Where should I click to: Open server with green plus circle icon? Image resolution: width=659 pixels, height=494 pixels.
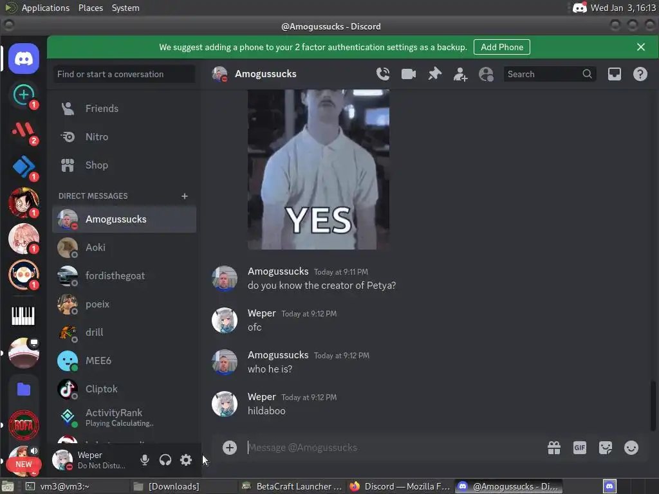point(24,95)
